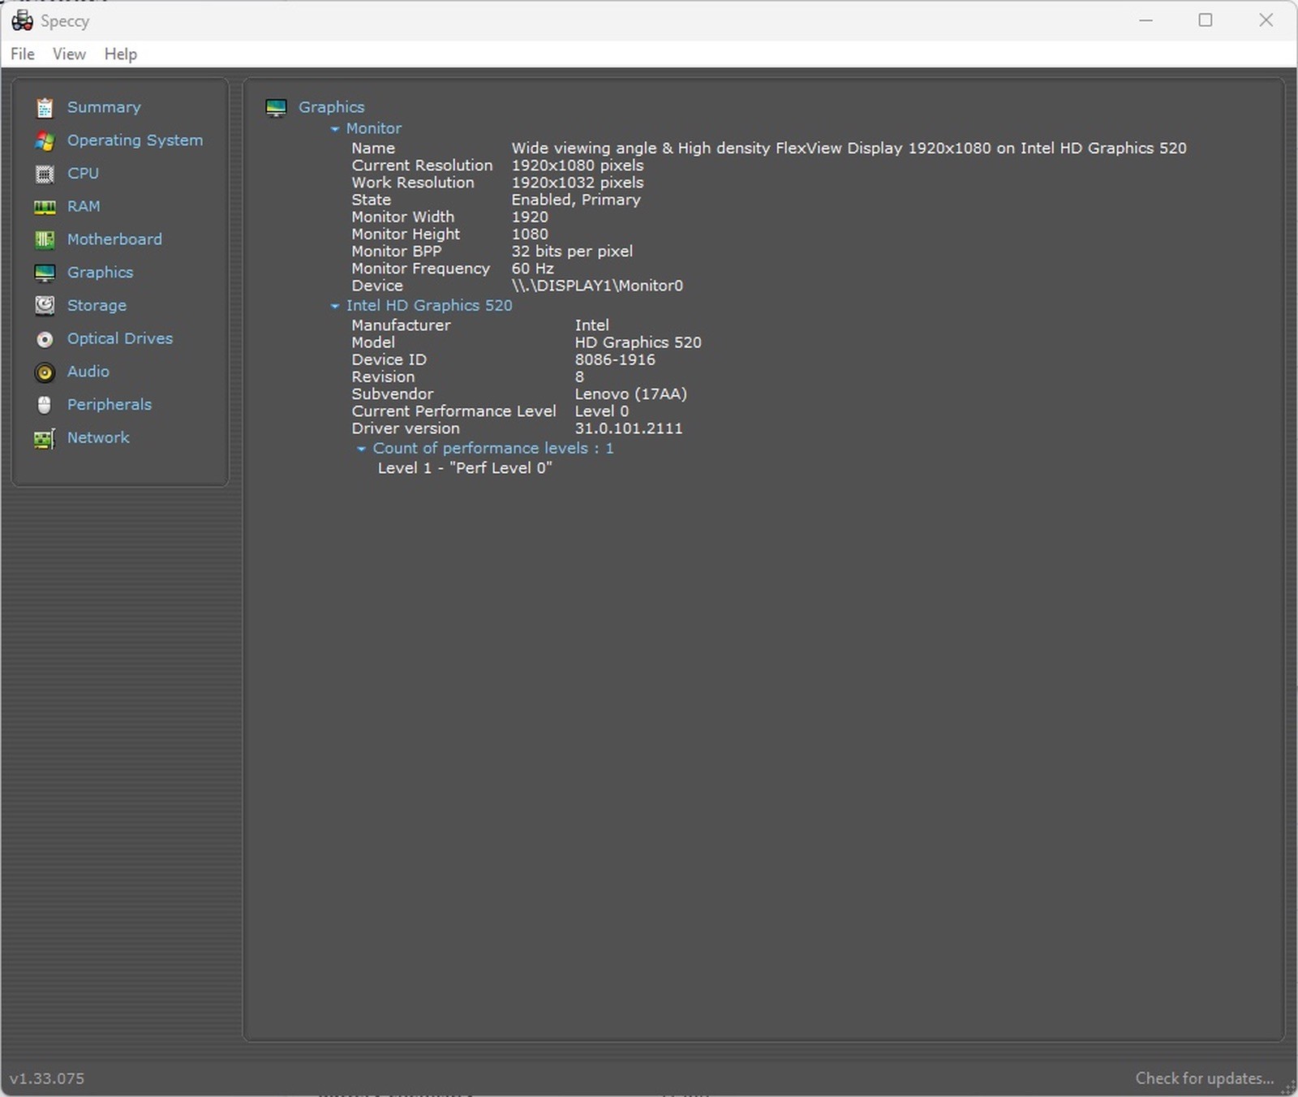Show the CPU section
Viewport: 1298px width, 1097px height.
point(83,174)
